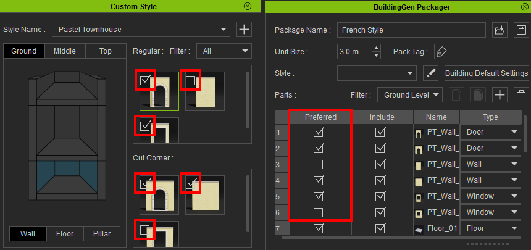Open the Pack Tag editor icon
The height and width of the screenshot is (250, 531).
441,52
